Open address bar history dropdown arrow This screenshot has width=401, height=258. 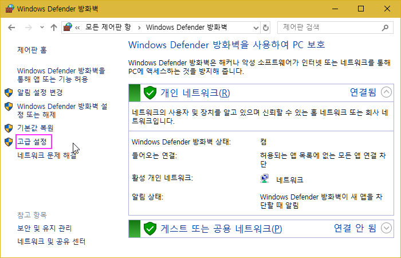coord(255,28)
